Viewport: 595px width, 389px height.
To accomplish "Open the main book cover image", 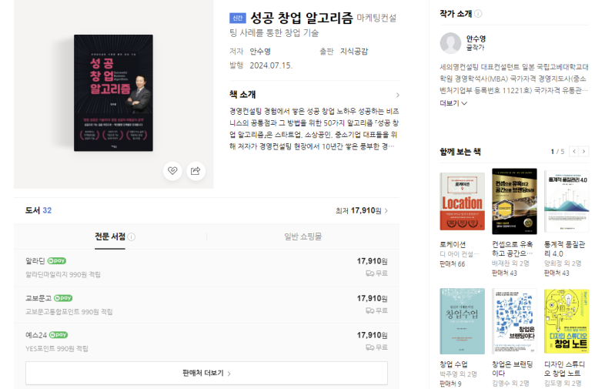I will pos(113,93).
